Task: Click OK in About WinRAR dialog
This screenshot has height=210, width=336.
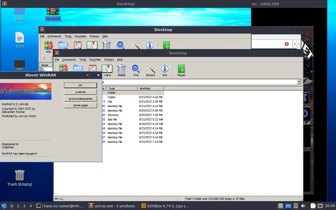Action: [x=80, y=85]
